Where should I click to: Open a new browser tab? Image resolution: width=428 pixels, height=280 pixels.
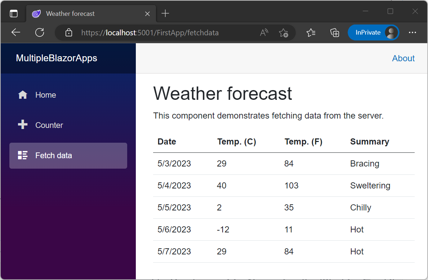click(x=165, y=13)
